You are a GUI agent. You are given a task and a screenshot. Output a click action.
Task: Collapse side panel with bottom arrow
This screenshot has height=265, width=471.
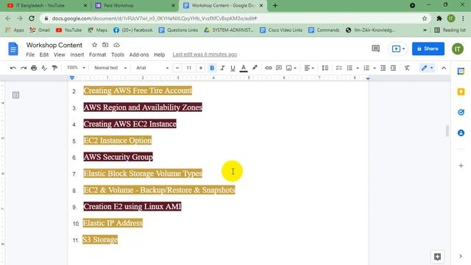coord(461,256)
